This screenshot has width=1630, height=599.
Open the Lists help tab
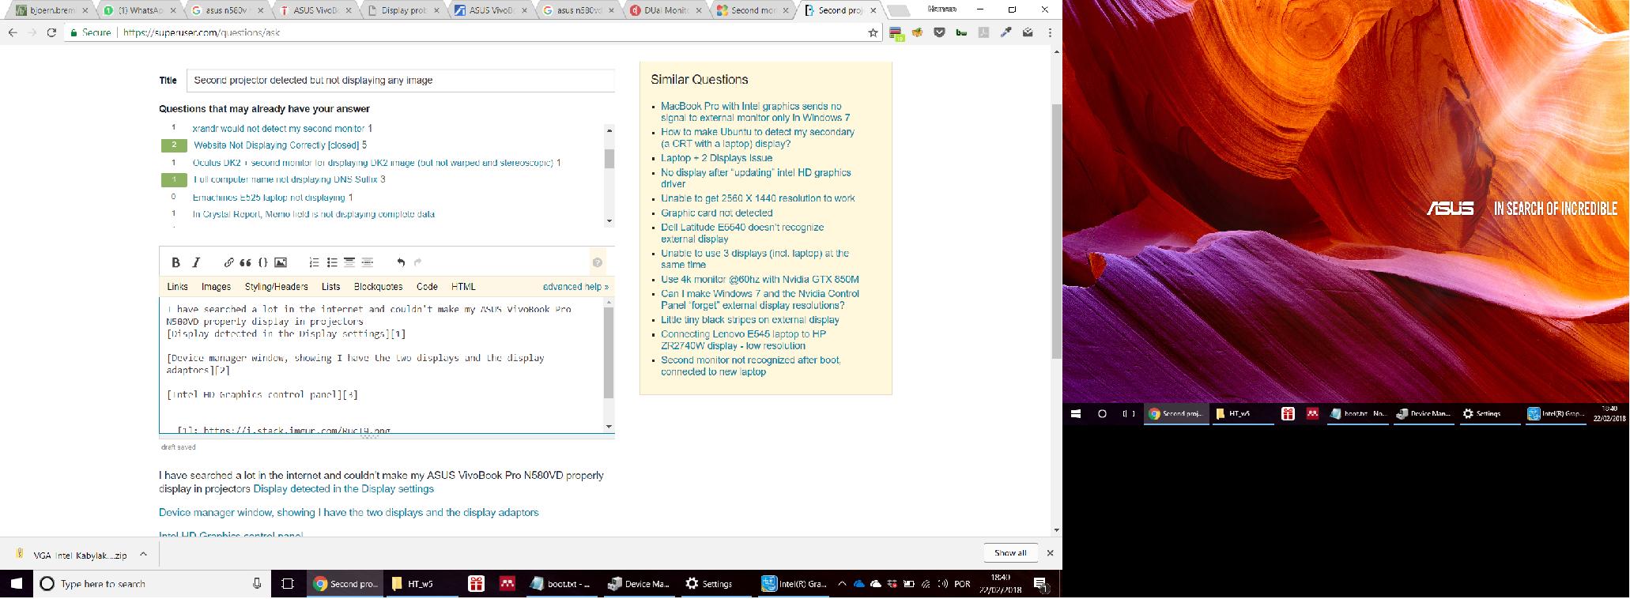330,287
